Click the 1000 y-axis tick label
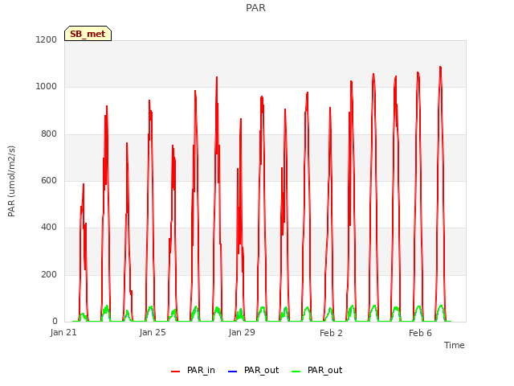The width and height of the screenshot is (514, 386). (x=47, y=87)
